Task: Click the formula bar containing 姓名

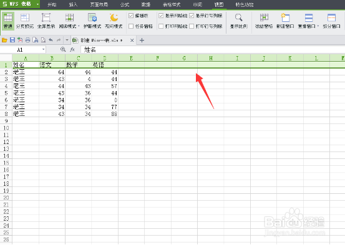Action: click(213, 50)
